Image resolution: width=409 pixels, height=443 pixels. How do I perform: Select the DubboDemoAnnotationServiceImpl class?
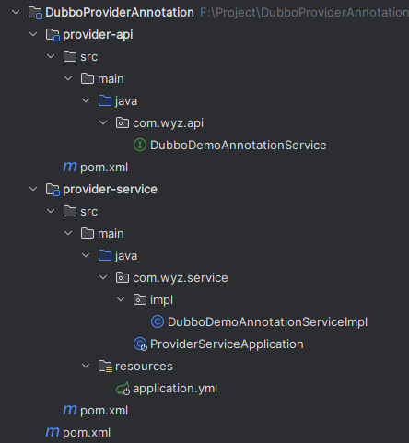[267, 322]
